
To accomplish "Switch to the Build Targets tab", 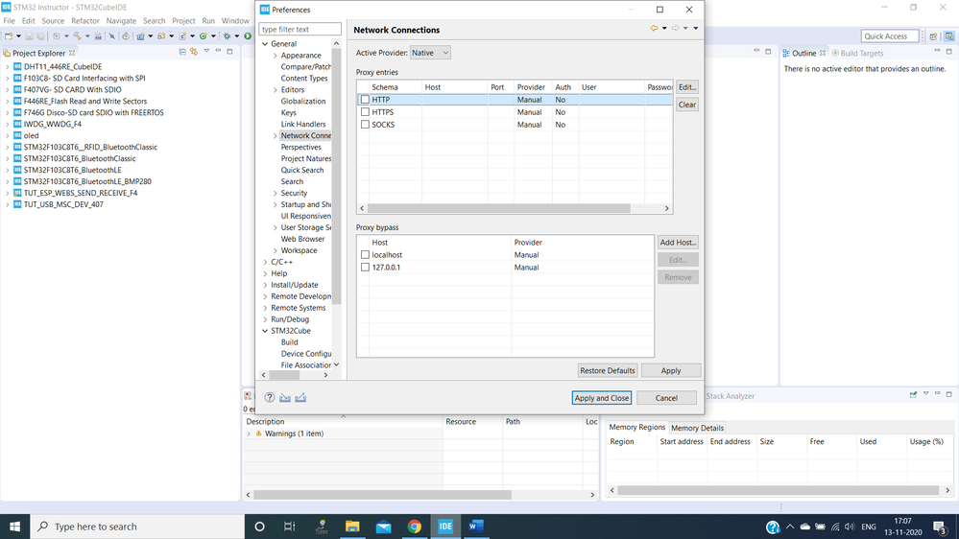I will click(x=857, y=53).
